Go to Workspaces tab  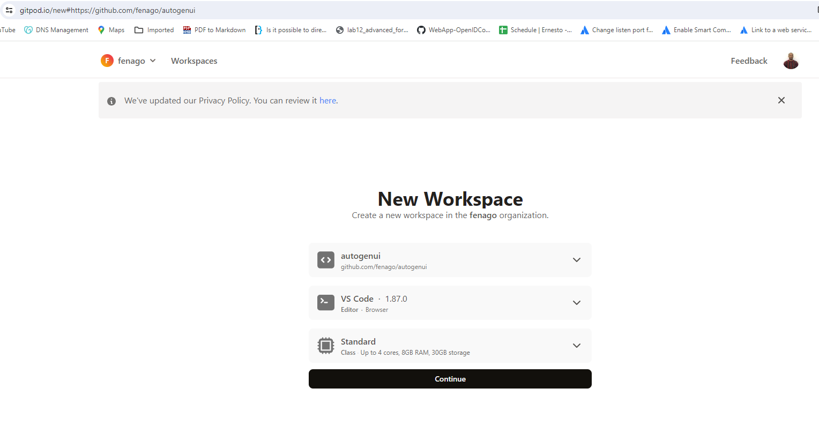[194, 61]
